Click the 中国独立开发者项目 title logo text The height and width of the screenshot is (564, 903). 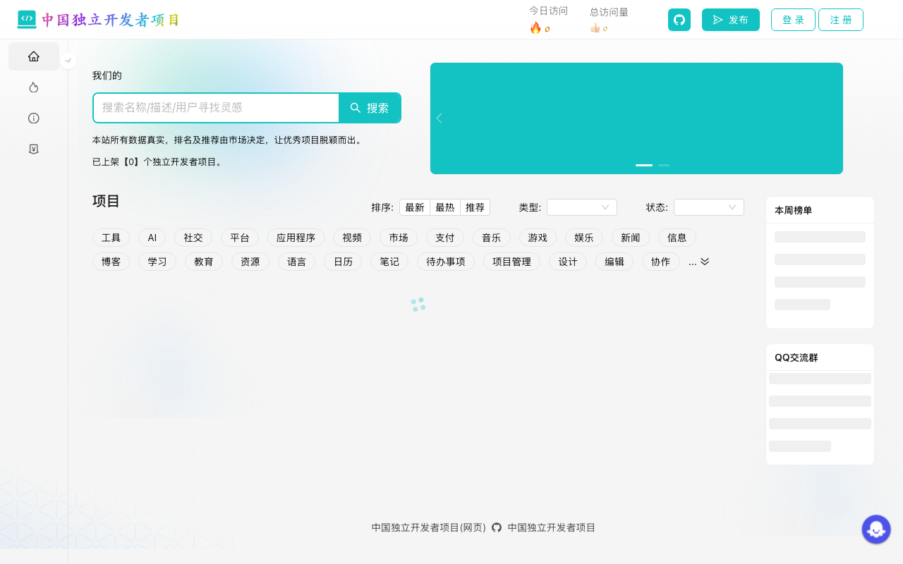110,20
